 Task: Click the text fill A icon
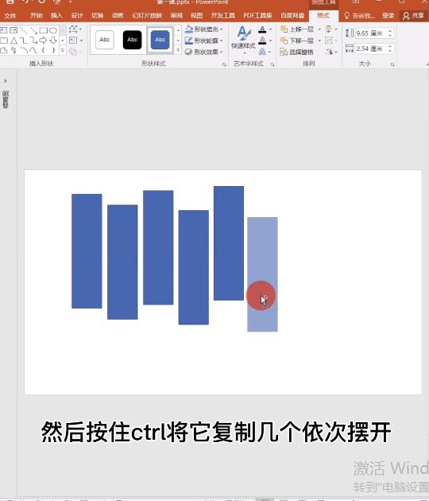[x=262, y=29]
